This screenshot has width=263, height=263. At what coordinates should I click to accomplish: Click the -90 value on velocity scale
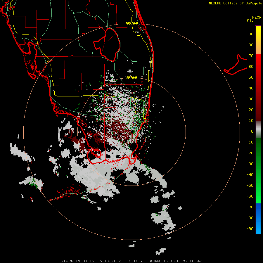pyautogui.click(x=250, y=229)
